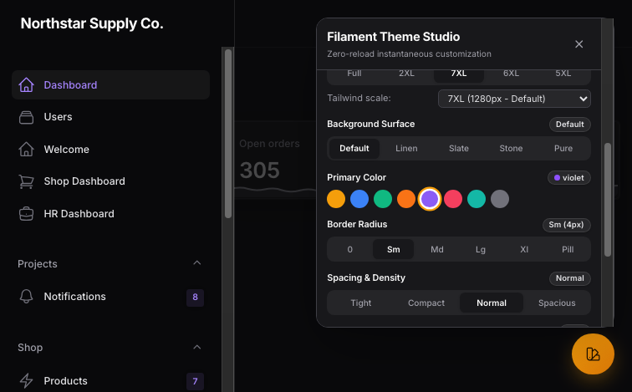Viewport: 632px width, 392px height.
Task: Select Normal spacing density option
Action: (x=492, y=303)
